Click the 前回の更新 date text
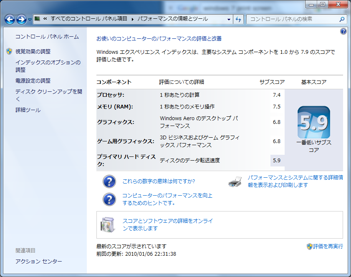 click(136, 254)
